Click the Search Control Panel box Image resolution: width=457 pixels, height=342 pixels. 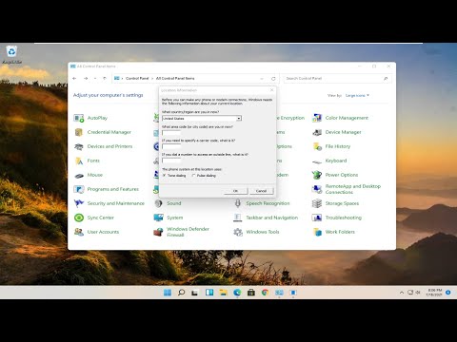(337, 79)
